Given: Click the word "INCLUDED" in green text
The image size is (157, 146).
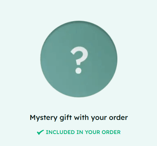Looking at the screenshot, I should tap(60, 132).
